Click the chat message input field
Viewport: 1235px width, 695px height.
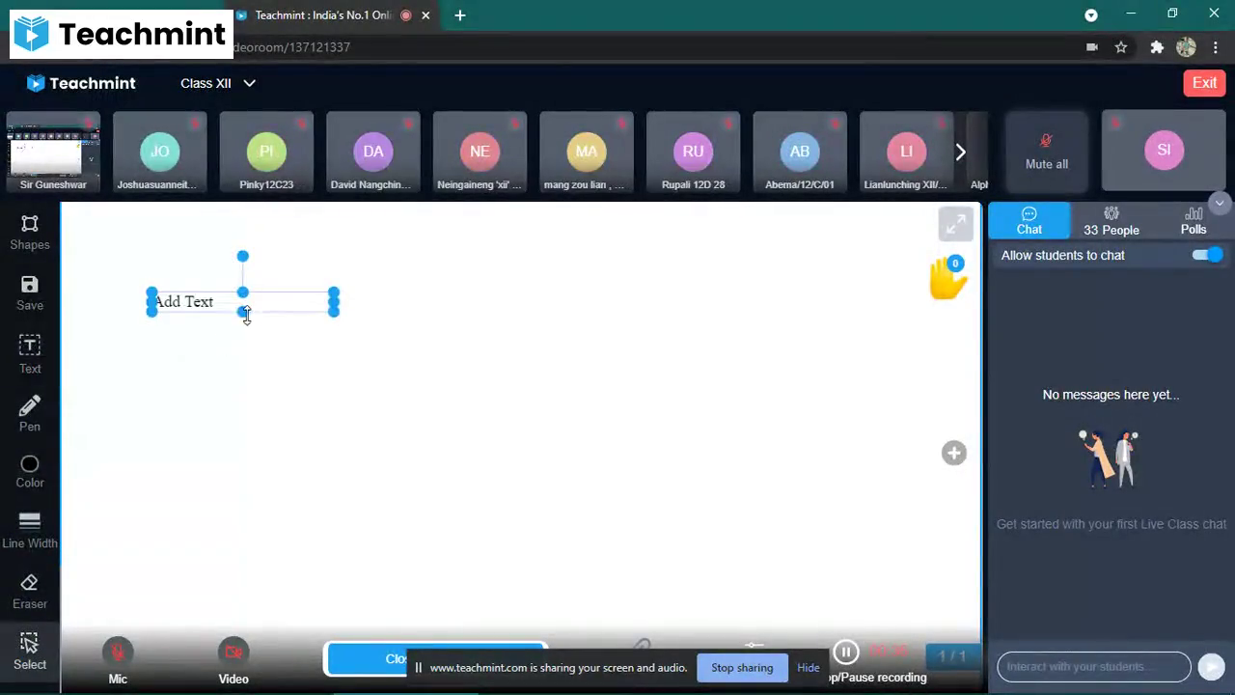(1094, 666)
